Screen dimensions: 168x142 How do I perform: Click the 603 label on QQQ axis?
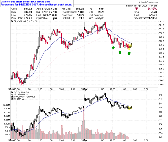pos(161,137)
